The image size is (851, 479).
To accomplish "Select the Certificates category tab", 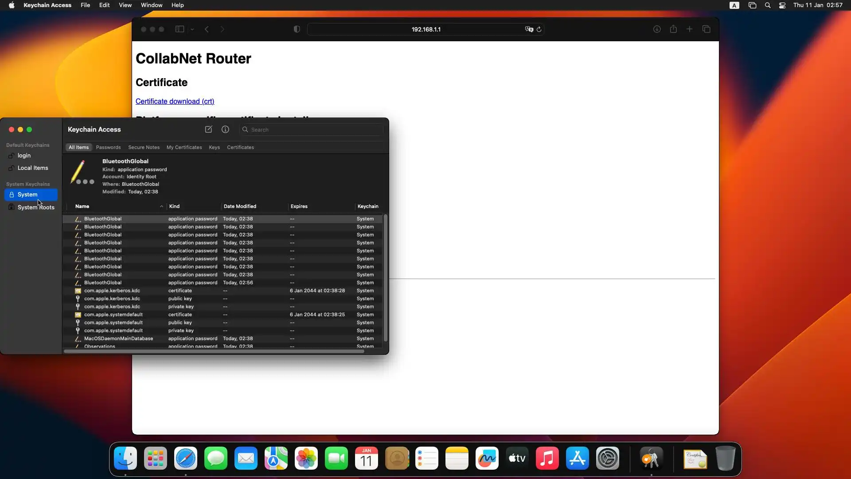I will pyautogui.click(x=240, y=147).
